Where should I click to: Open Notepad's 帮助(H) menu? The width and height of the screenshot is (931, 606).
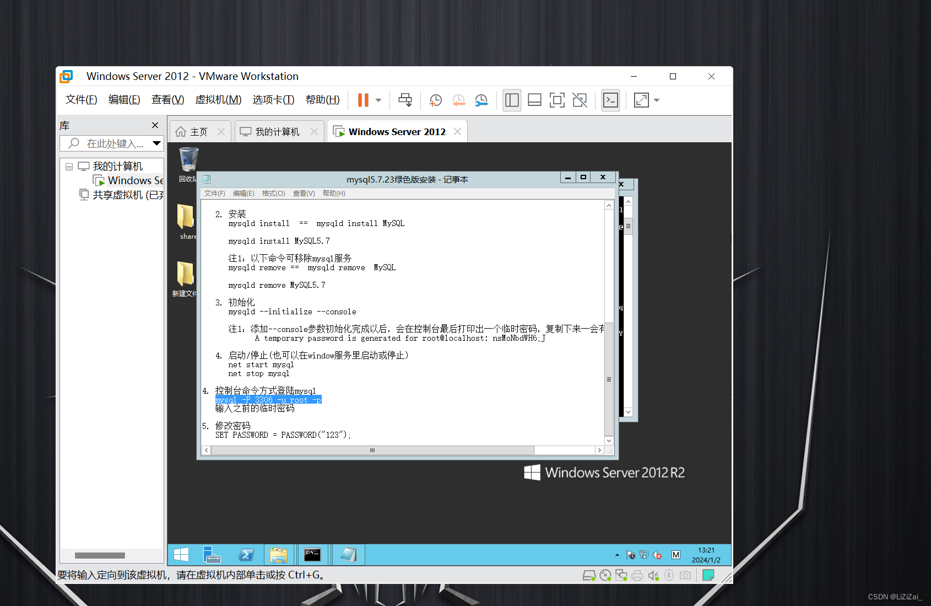[x=334, y=194]
